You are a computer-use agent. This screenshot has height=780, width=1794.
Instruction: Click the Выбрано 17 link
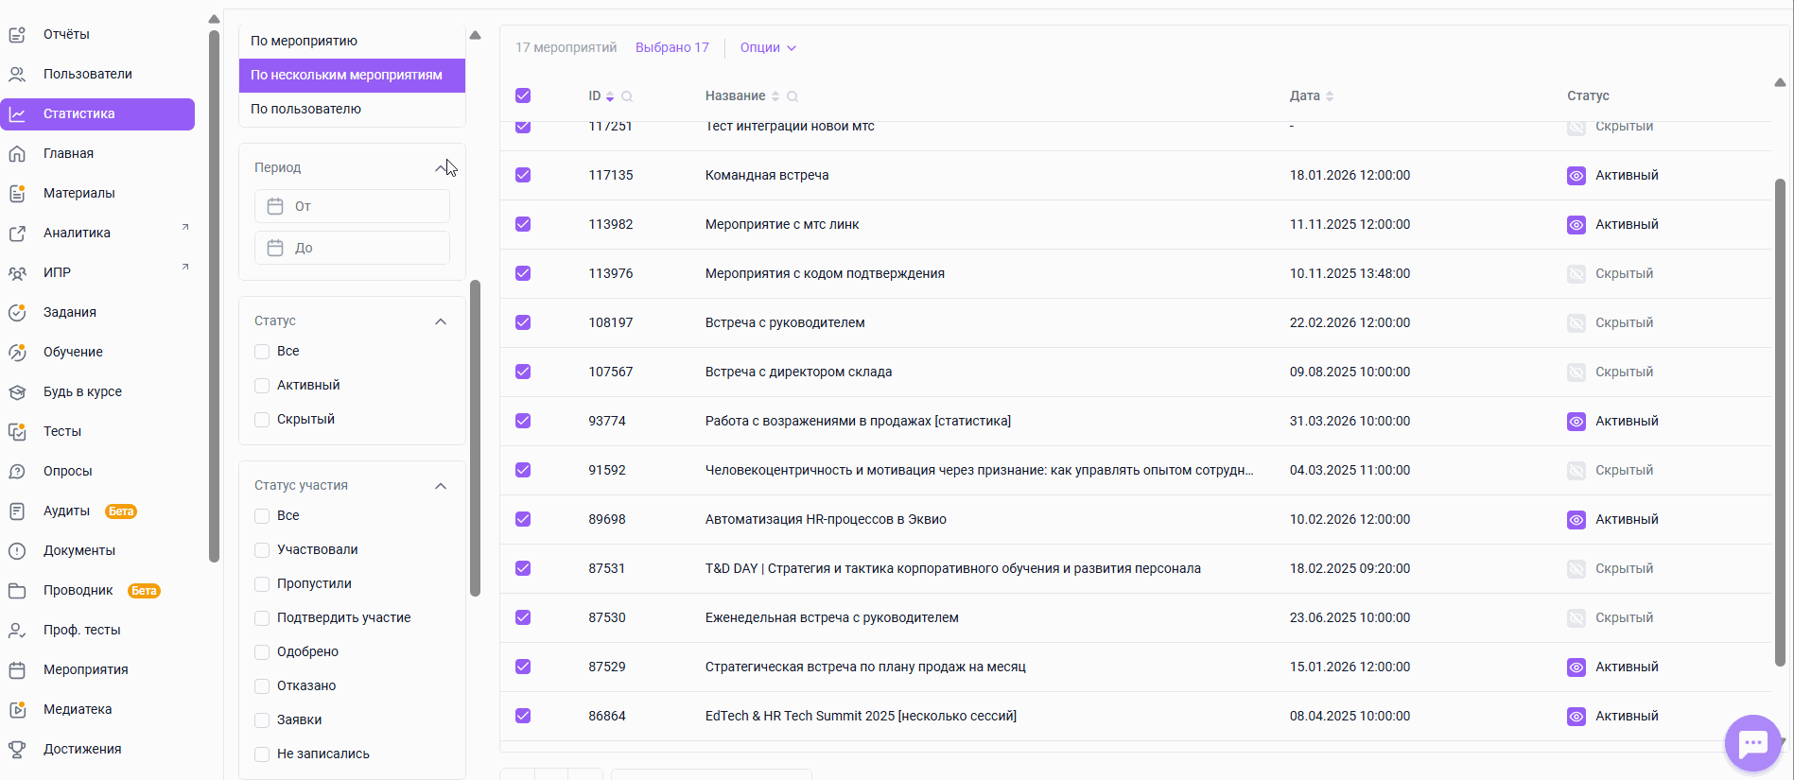(671, 48)
